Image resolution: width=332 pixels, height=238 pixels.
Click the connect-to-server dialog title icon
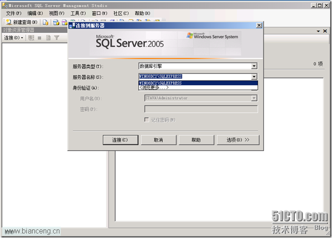pos(72,25)
